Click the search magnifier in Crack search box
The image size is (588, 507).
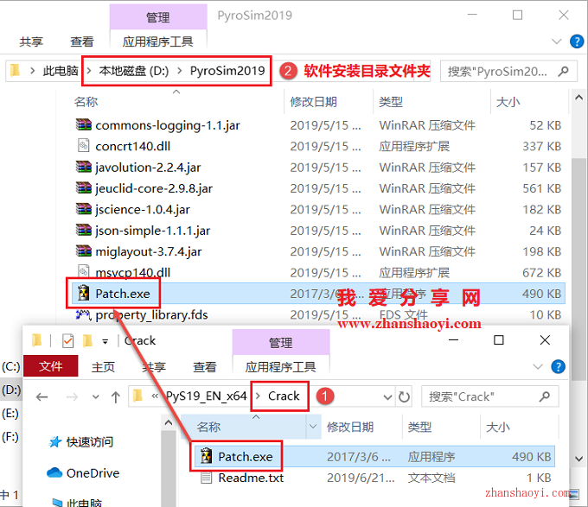(x=545, y=396)
